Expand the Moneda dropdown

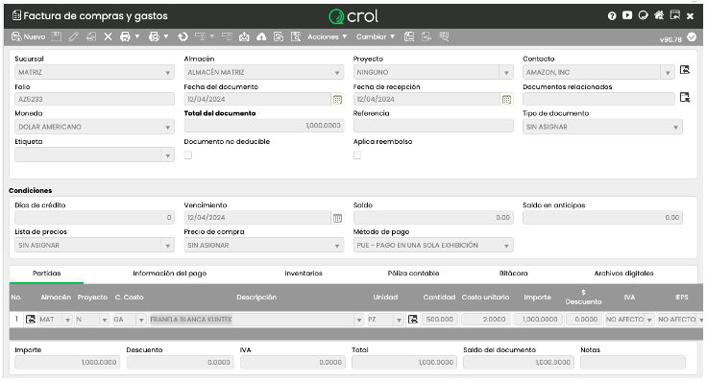click(94, 127)
